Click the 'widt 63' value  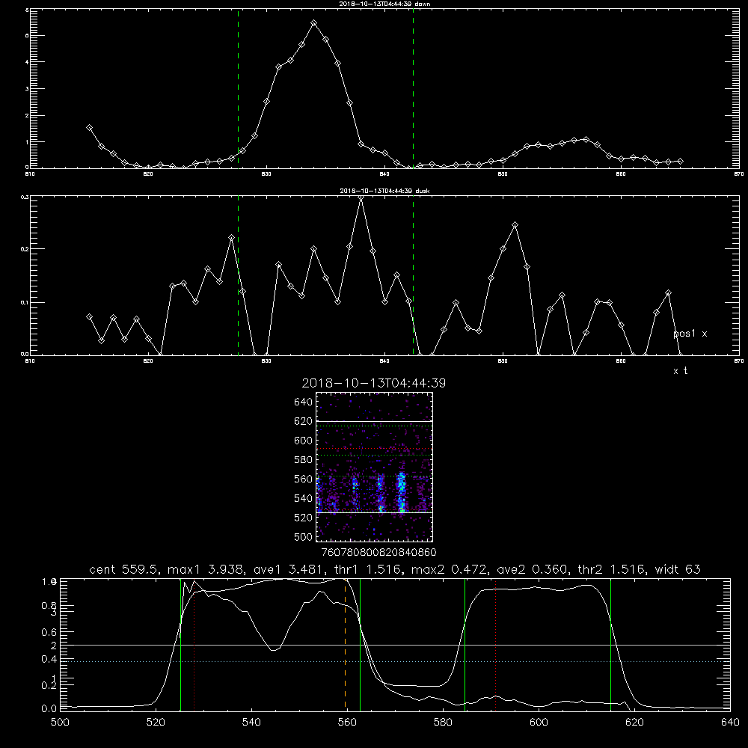(x=678, y=569)
